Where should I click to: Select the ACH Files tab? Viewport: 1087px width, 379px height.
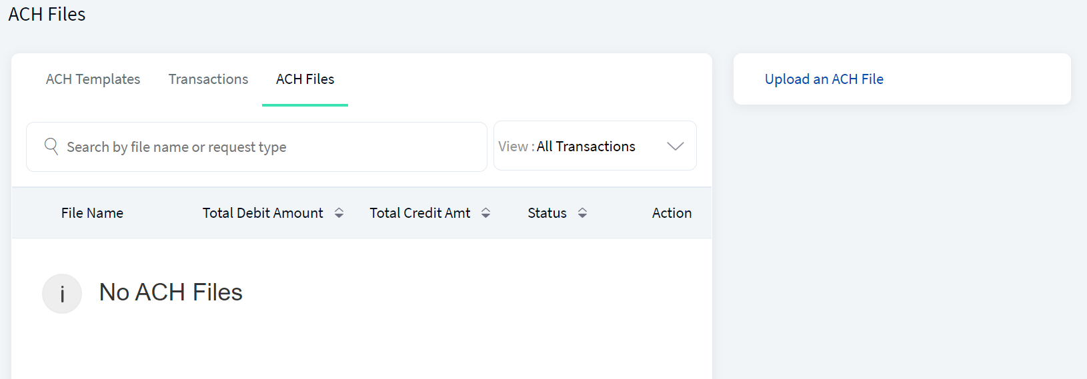tap(305, 79)
